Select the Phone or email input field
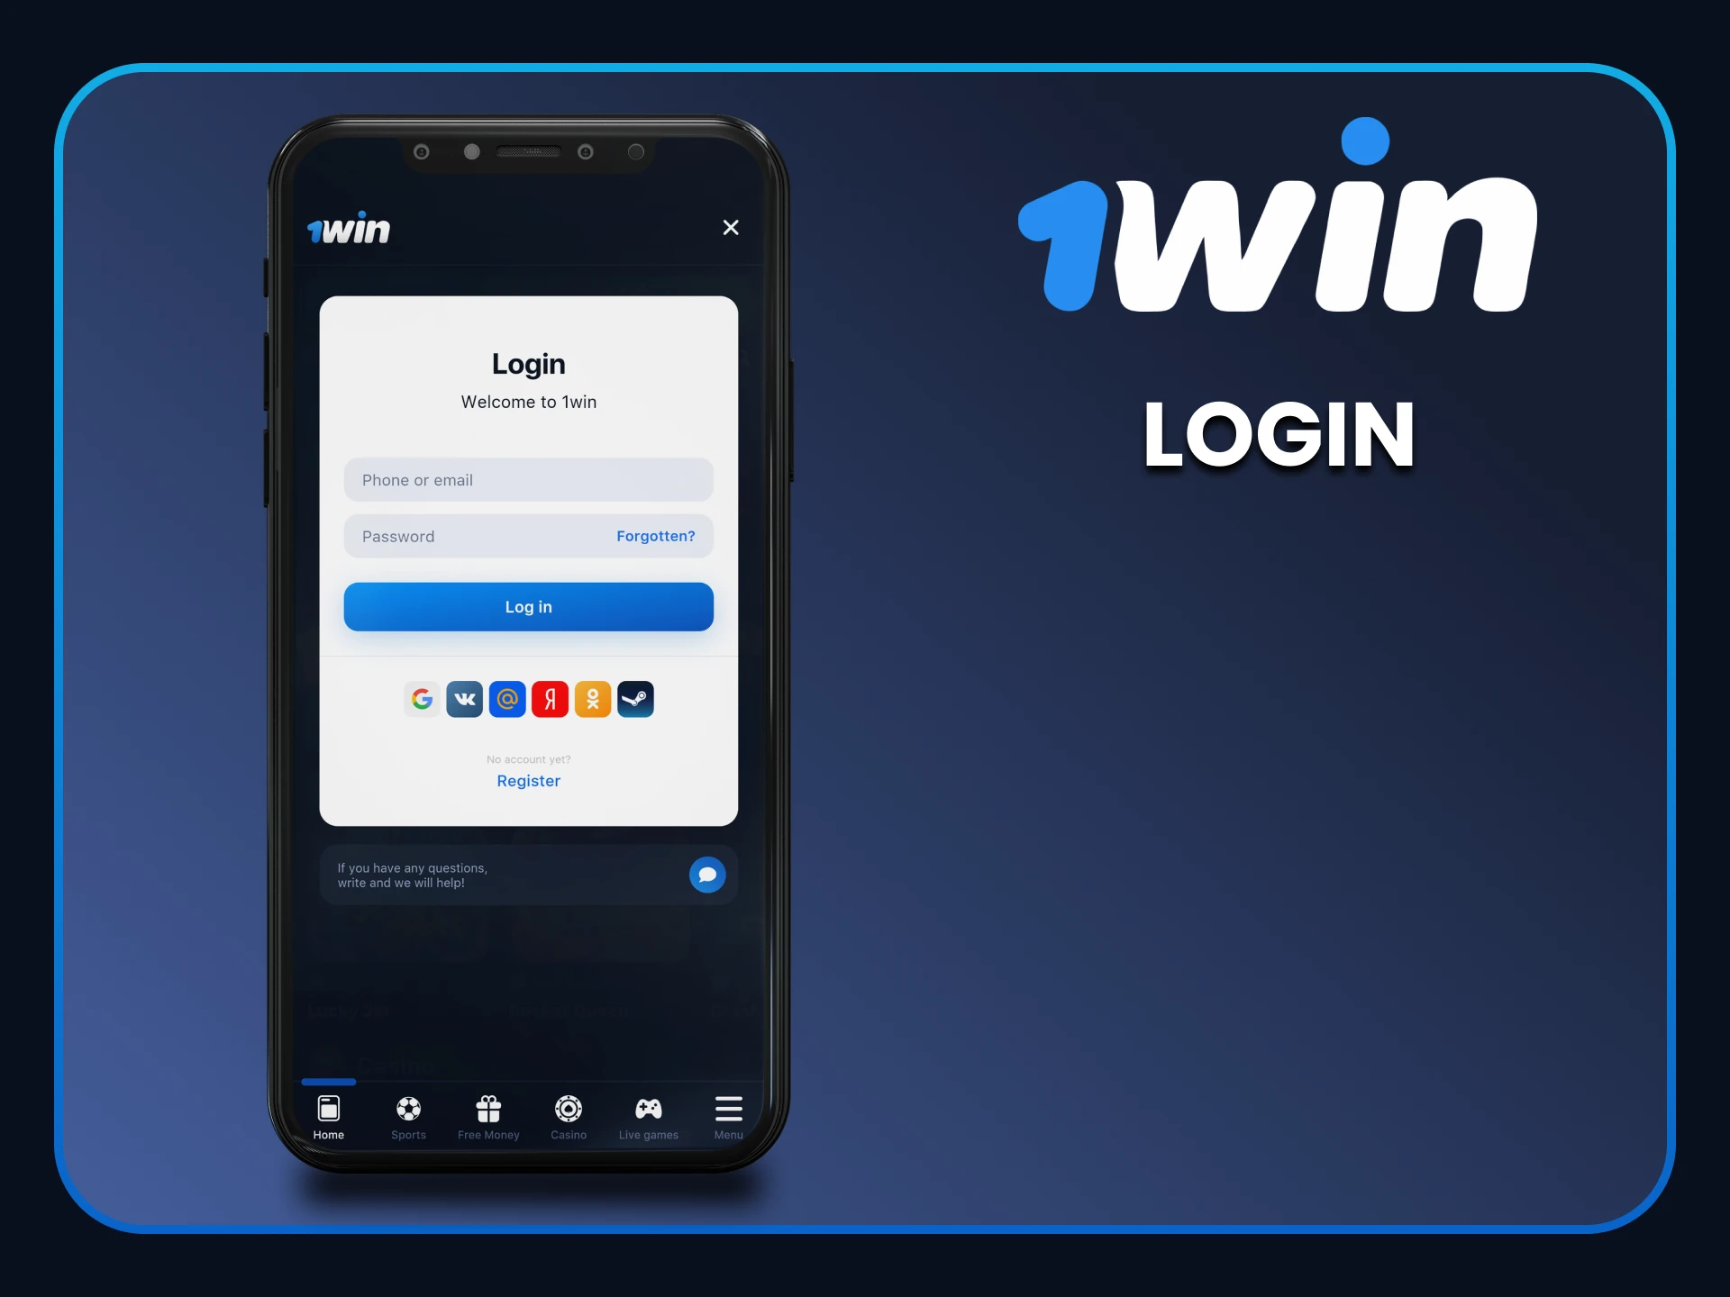The height and width of the screenshot is (1297, 1730). (529, 479)
